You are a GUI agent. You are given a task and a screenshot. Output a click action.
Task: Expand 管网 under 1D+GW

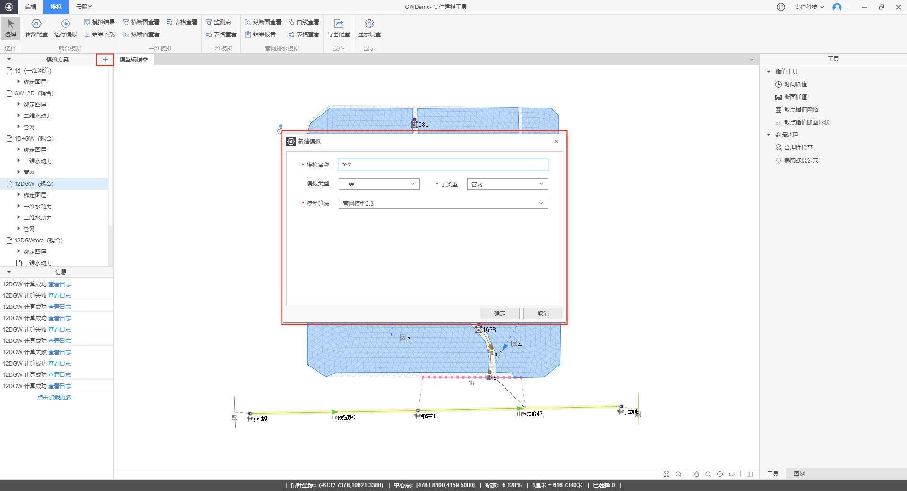(19, 172)
